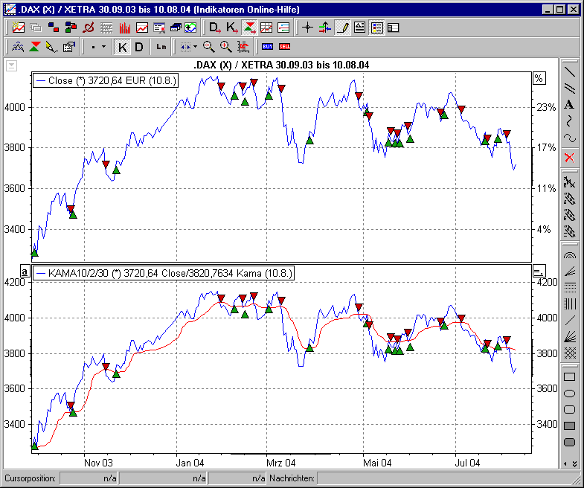Toggle the K candlestick chart mode

tap(123, 47)
